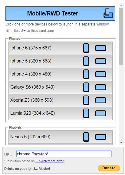Screen dimensions: 125x175
Task: Launch Xperia Z3 landscape icon
Action: 100,100
